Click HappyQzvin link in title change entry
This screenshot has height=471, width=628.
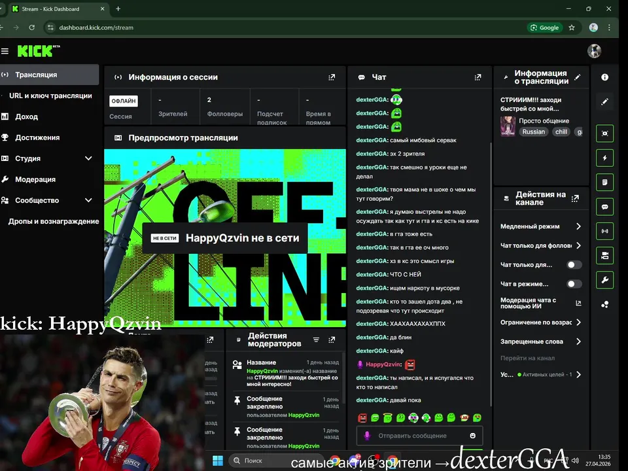click(262, 371)
